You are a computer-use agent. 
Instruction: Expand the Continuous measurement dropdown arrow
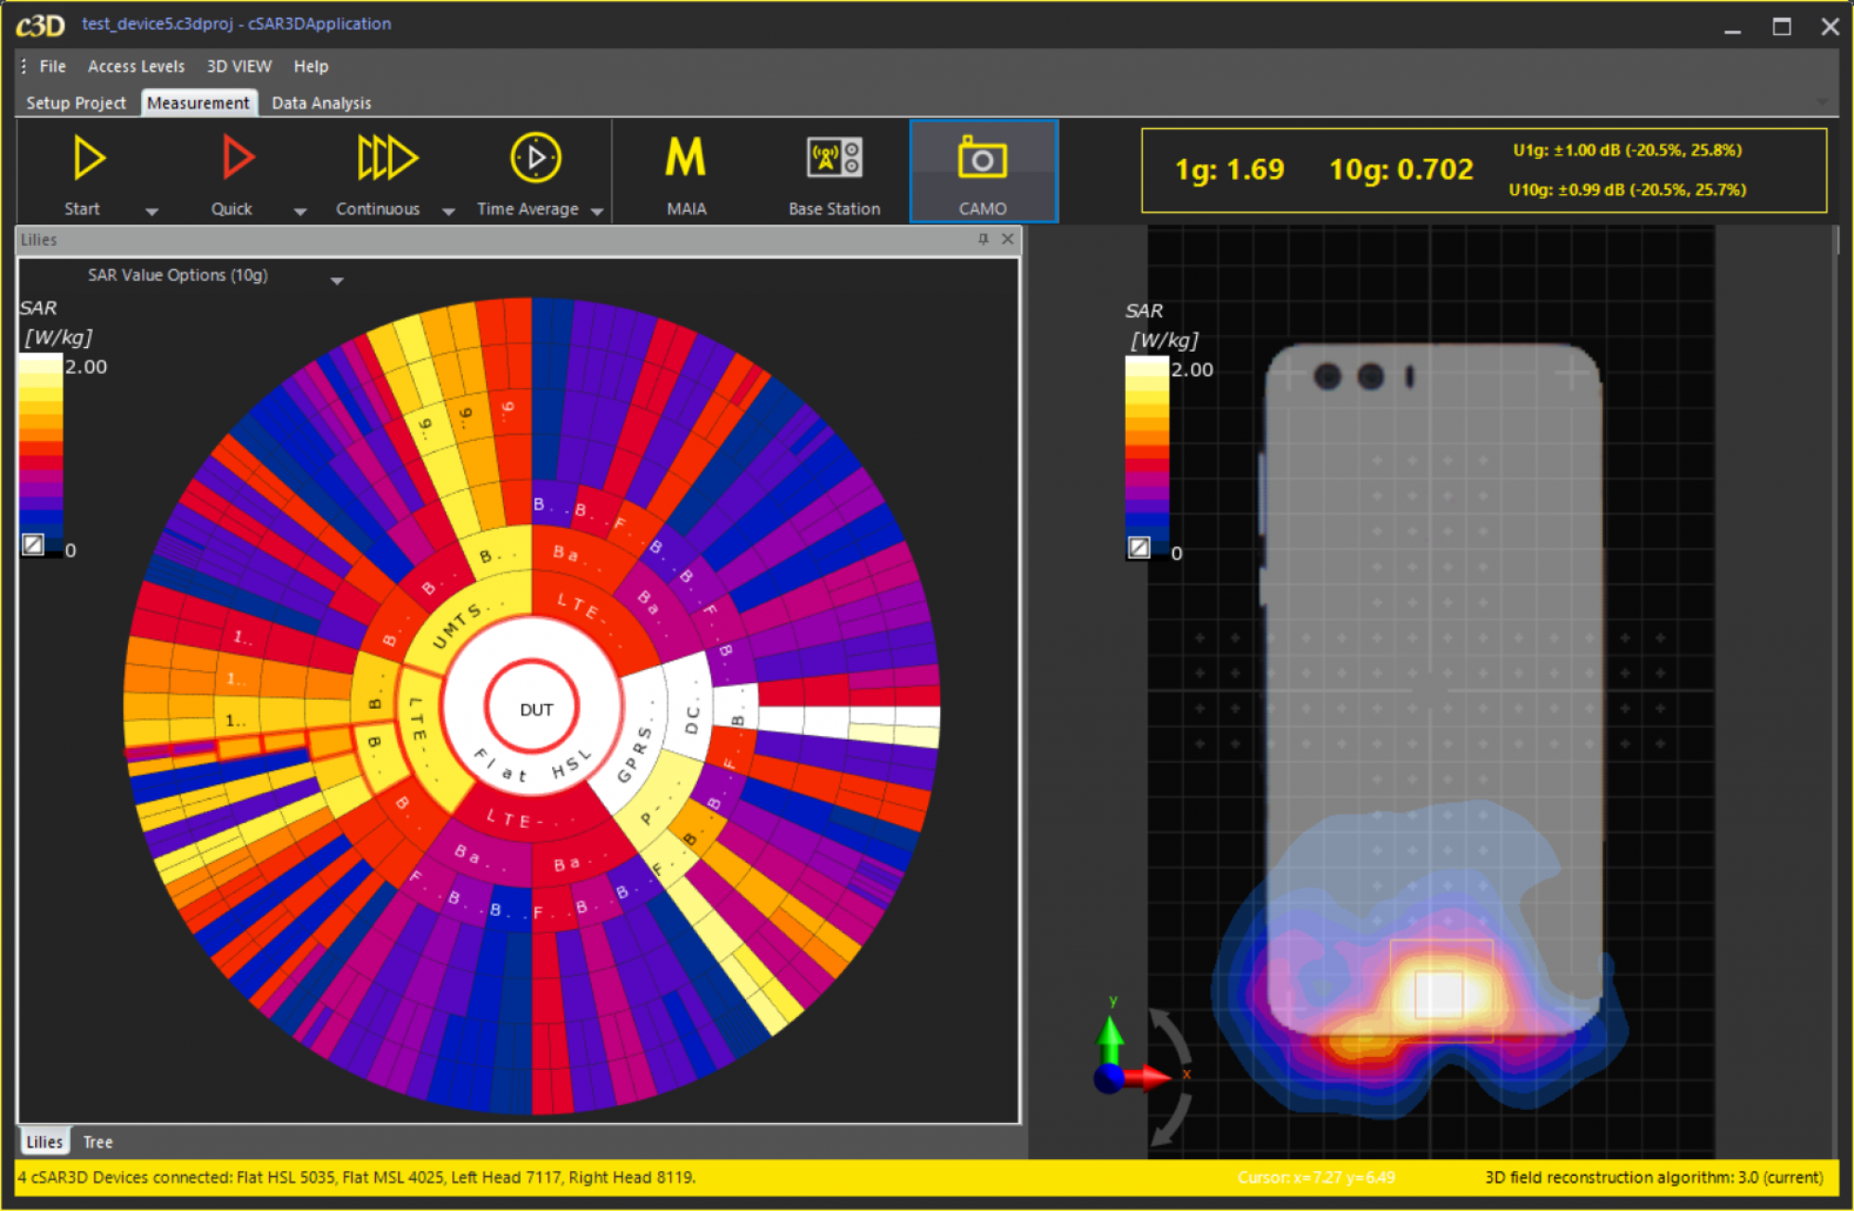click(x=448, y=212)
